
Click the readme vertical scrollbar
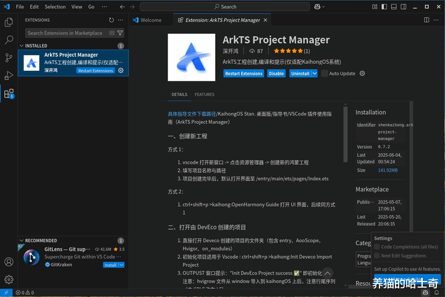pyautogui.click(x=345, y=135)
